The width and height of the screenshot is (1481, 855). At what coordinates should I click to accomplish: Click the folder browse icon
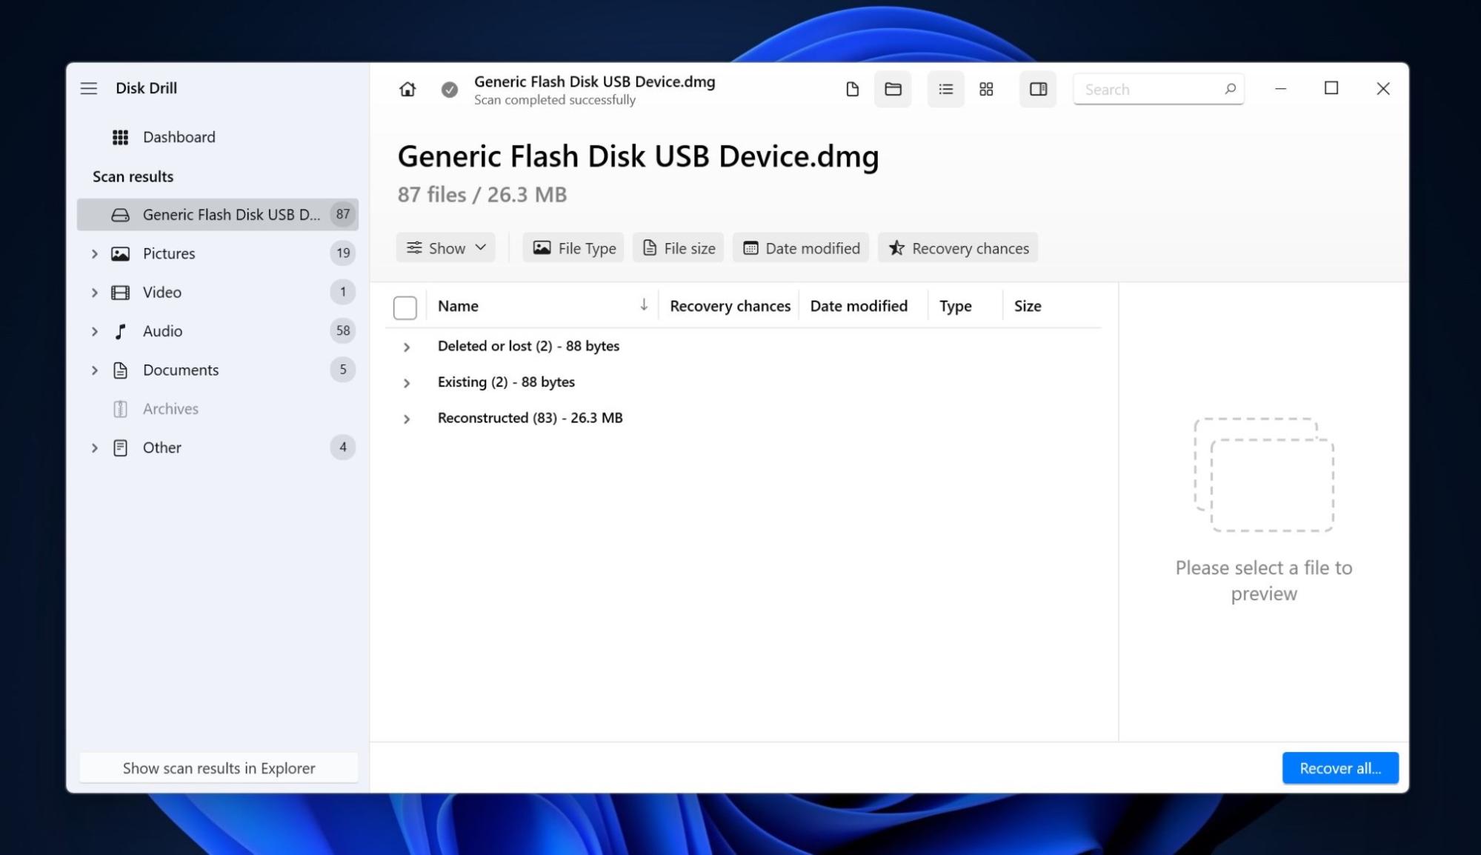tap(893, 89)
